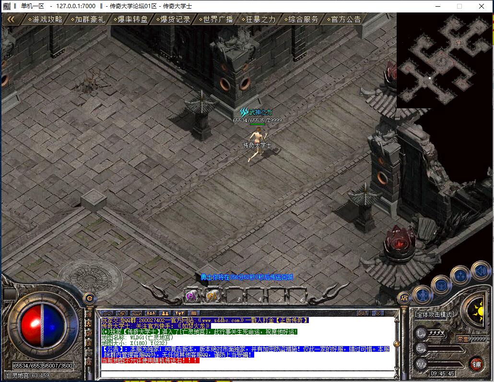The width and height of the screenshot is (494, 382).
Task: Open the 狂暴之力 menu
Action: 259,20
